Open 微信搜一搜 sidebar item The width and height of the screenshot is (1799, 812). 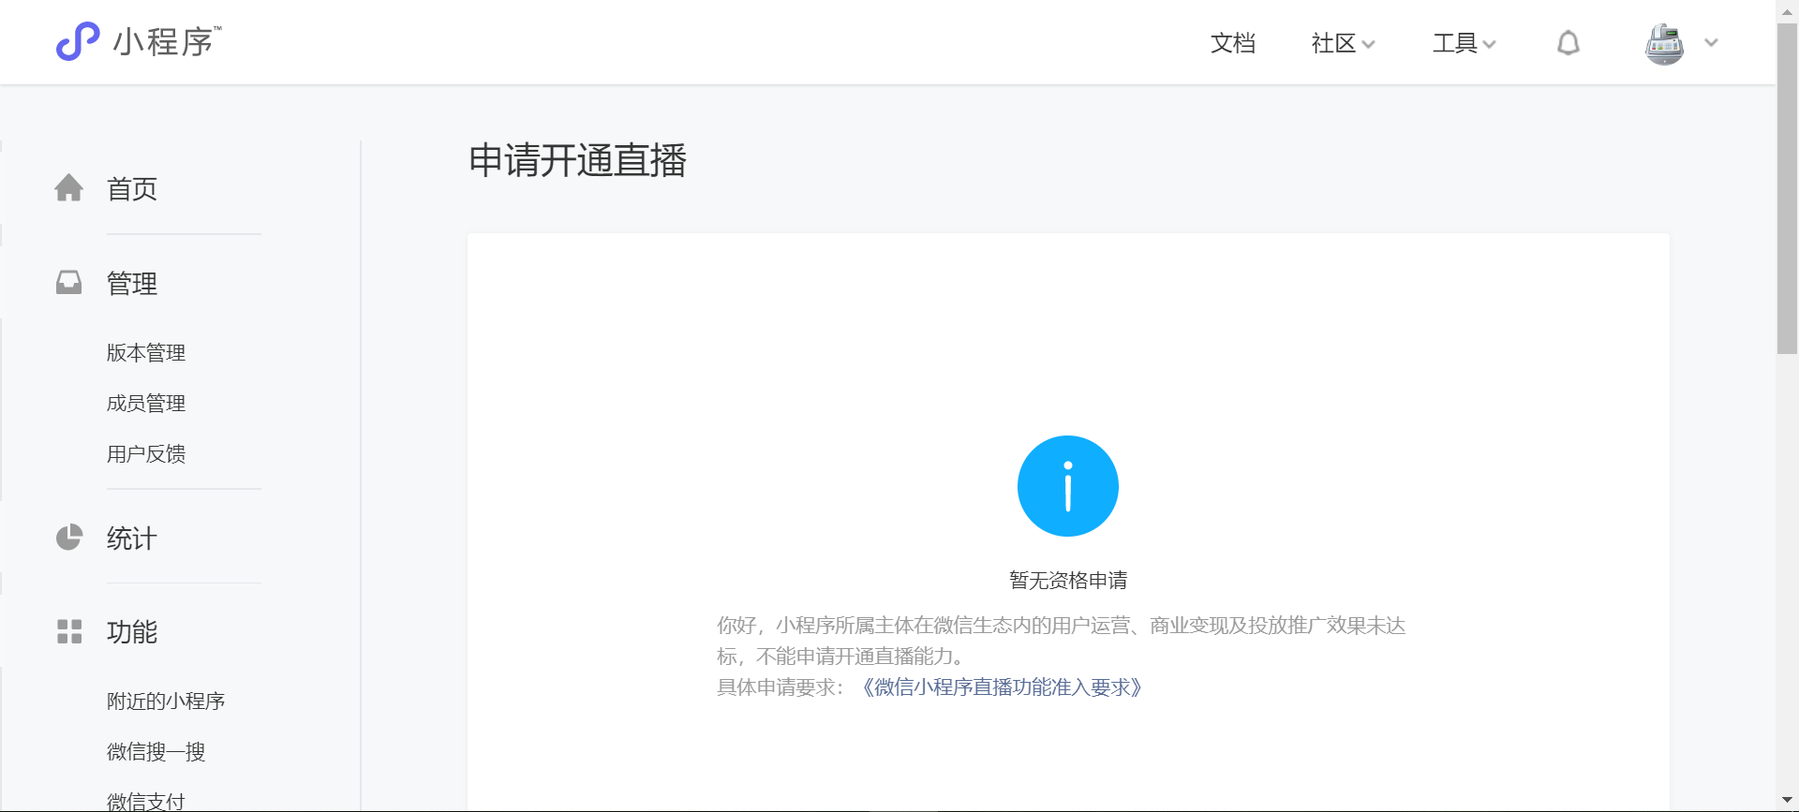(156, 752)
